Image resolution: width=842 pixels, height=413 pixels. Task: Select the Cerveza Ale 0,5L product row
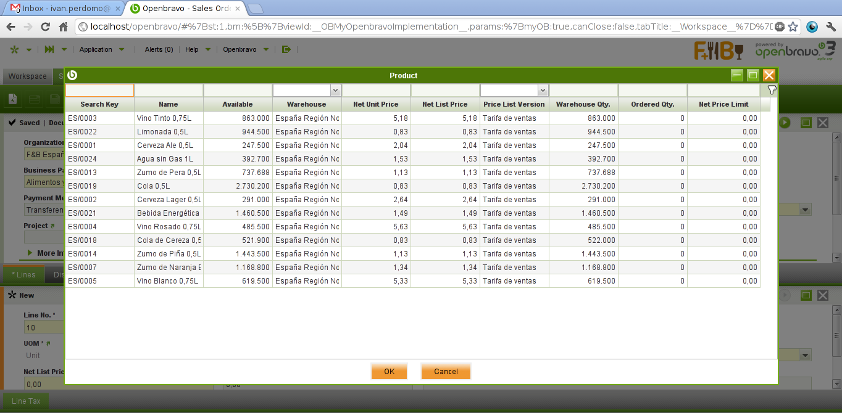(x=169, y=145)
